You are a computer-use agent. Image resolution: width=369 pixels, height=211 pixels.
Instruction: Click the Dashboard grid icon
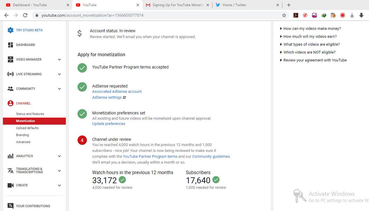point(10,45)
